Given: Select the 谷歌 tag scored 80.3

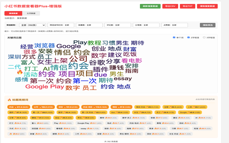Looking at the screenshot, I should [x=173, y=107].
